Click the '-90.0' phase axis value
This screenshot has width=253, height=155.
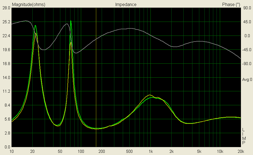click(247, 64)
